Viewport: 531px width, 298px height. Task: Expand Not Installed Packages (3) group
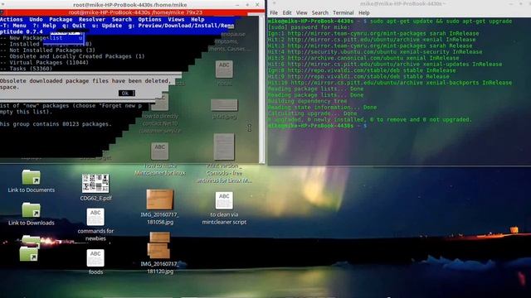point(48,50)
